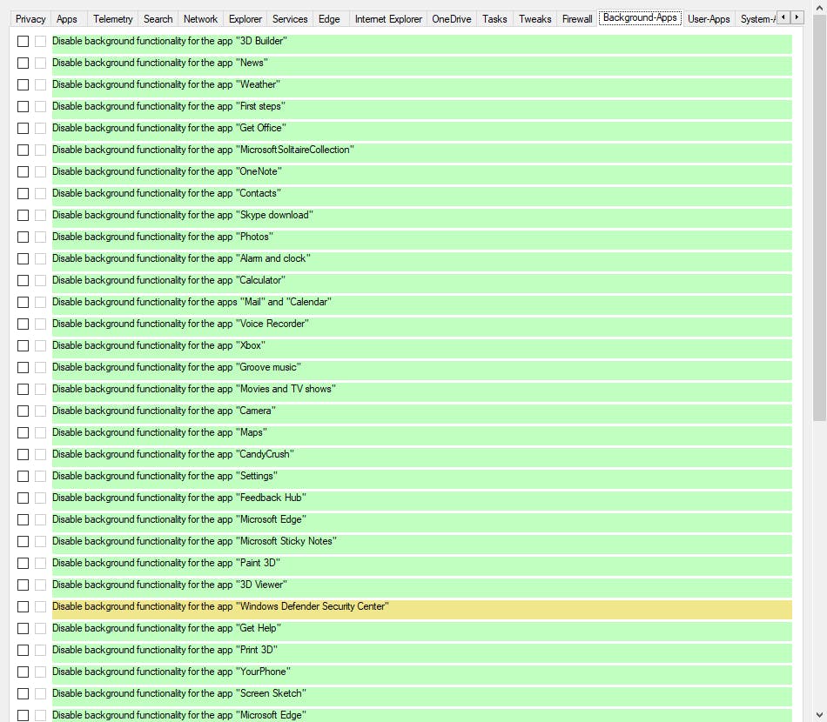Open the OneDrive tab
Viewport: 827px width, 722px height.
coord(452,19)
